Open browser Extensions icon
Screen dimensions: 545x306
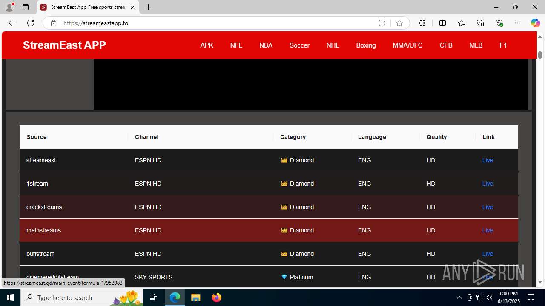click(422, 23)
